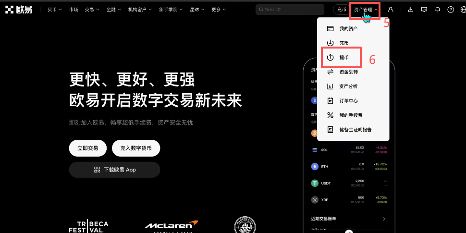This screenshot has height=233, width=466.
Task: Click the ETH +15.72% change value
Action: (381, 164)
